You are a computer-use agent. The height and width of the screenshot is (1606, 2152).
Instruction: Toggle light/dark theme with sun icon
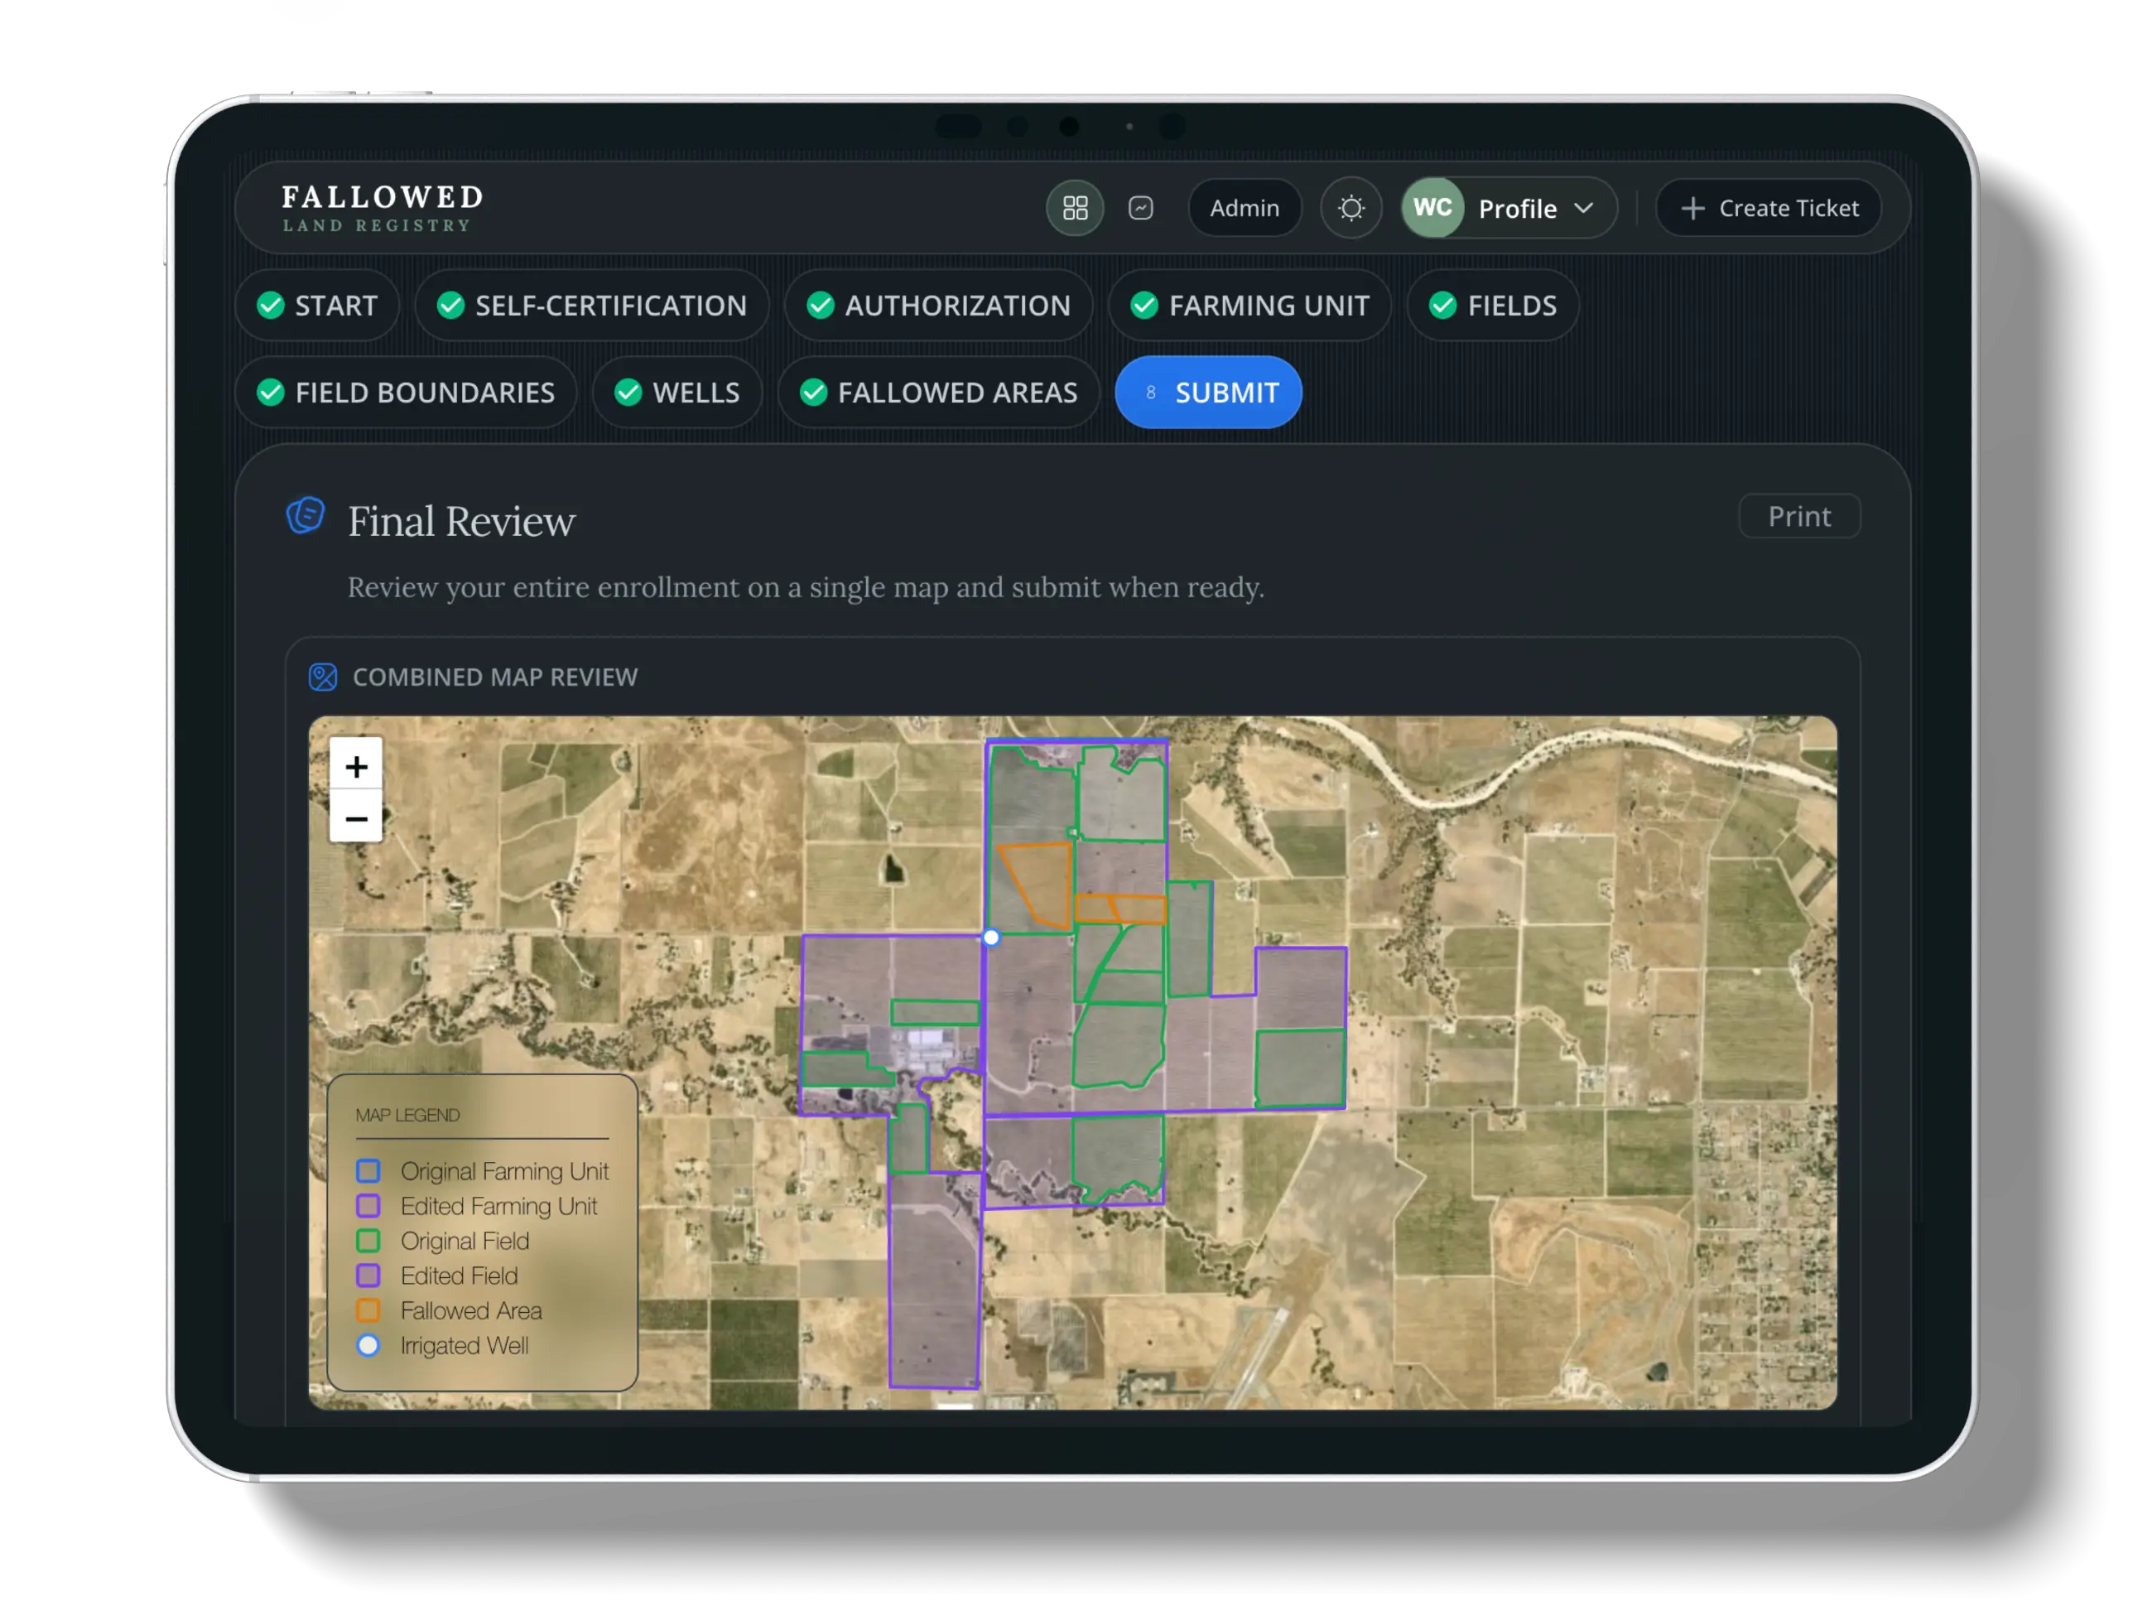click(1350, 208)
